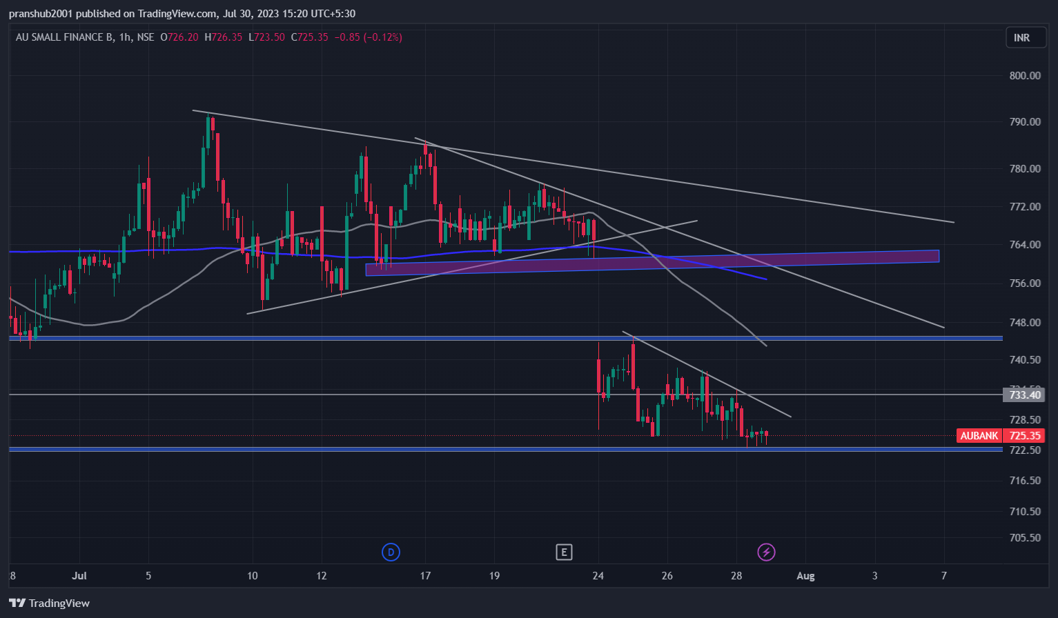Click the 722.50 price scale label
The image size is (1058, 618).
point(1025,450)
